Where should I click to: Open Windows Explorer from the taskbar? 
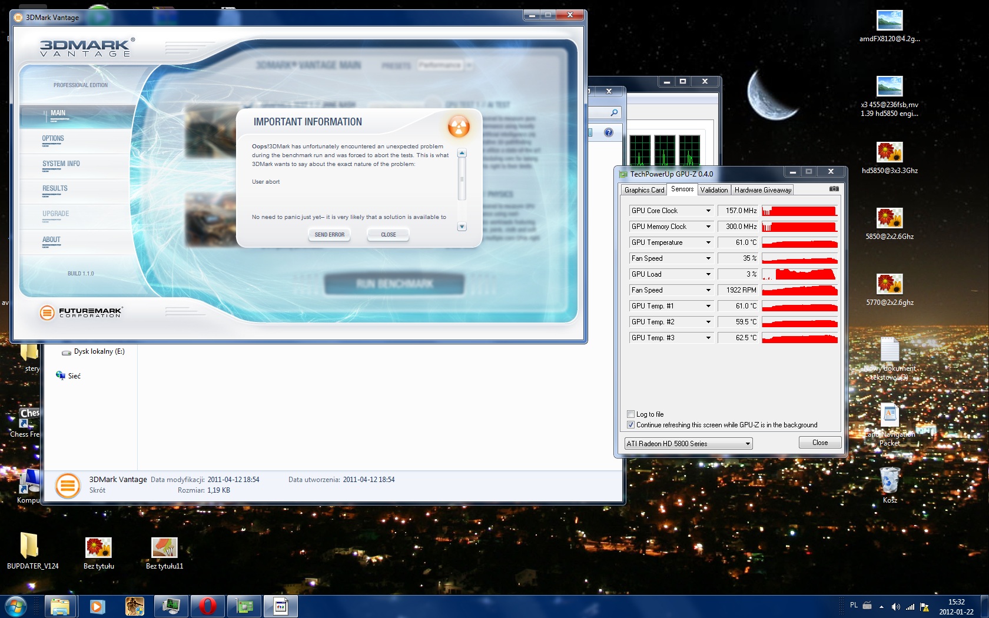(60, 606)
